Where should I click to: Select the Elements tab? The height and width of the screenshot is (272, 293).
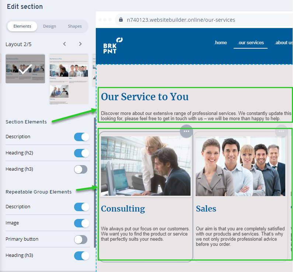pyautogui.click(x=22, y=26)
